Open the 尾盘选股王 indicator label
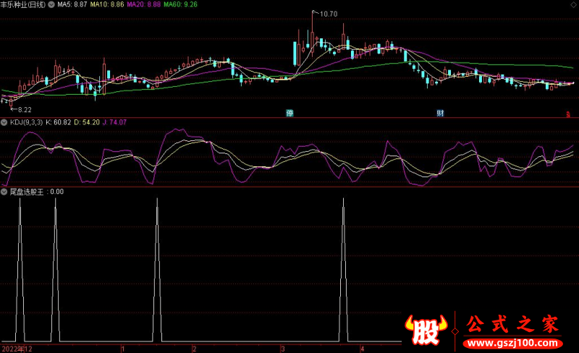This screenshot has height=353, width=579. pos(27,192)
